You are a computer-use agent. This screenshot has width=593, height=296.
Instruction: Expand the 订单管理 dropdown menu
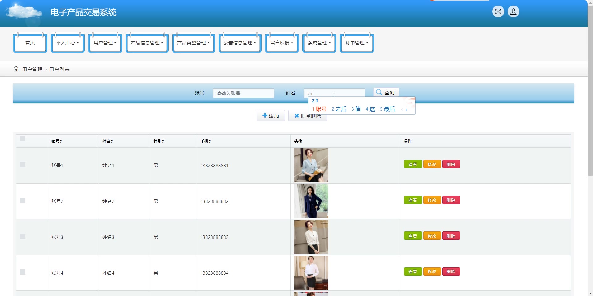coord(356,43)
